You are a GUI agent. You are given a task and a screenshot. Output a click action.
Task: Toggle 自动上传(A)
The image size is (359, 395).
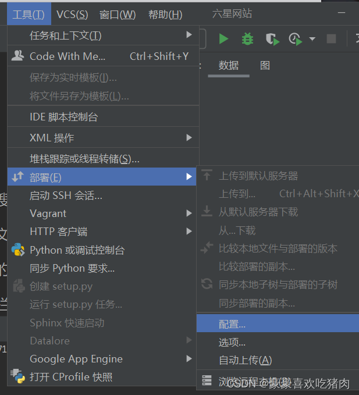tap(278, 360)
